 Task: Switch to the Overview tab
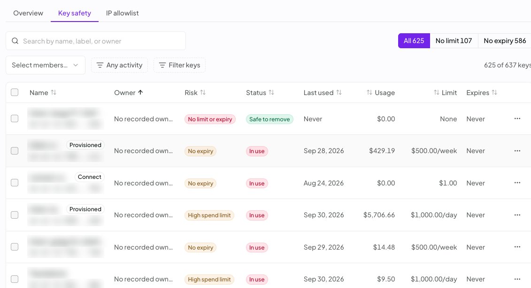[28, 13]
